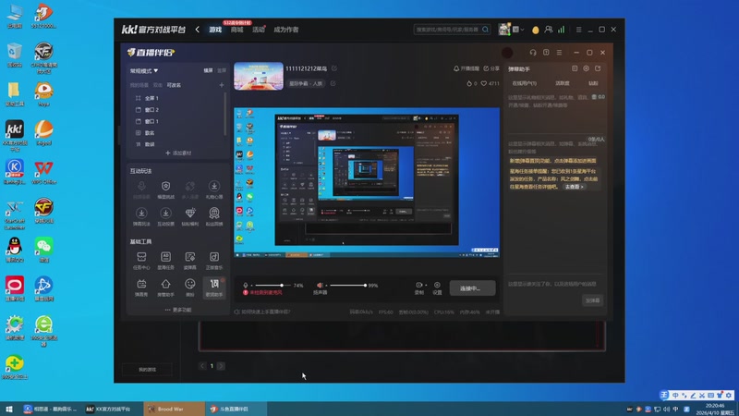Open the 活动 tab in the KK platform

pyautogui.click(x=259, y=30)
